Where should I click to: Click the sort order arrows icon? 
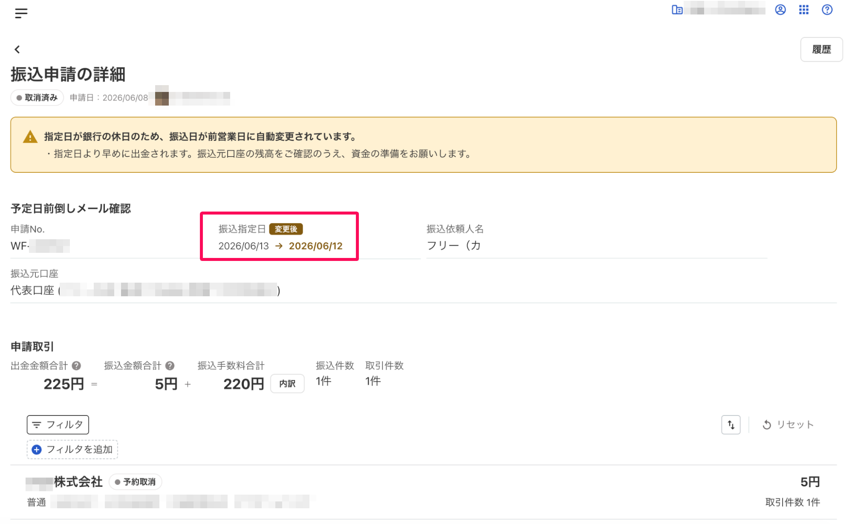[731, 424]
